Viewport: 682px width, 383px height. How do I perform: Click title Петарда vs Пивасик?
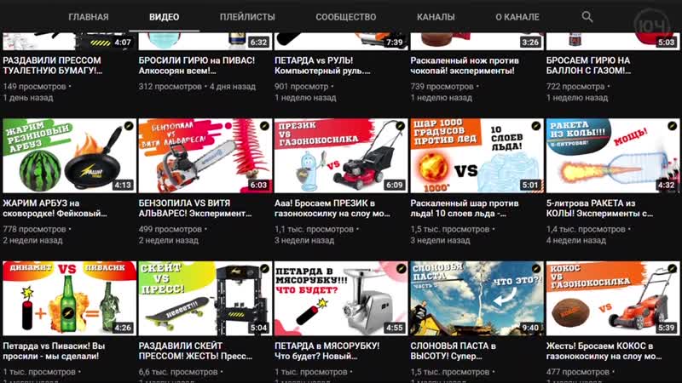[54, 351]
